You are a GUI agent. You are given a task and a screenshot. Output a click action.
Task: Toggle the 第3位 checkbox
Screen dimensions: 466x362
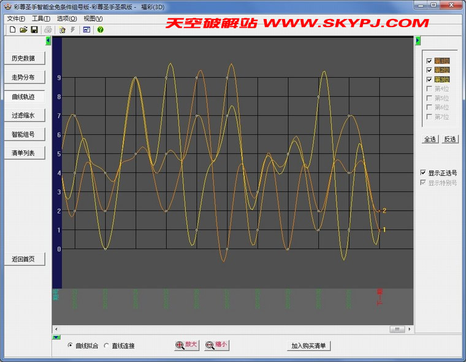pos(429,79)
